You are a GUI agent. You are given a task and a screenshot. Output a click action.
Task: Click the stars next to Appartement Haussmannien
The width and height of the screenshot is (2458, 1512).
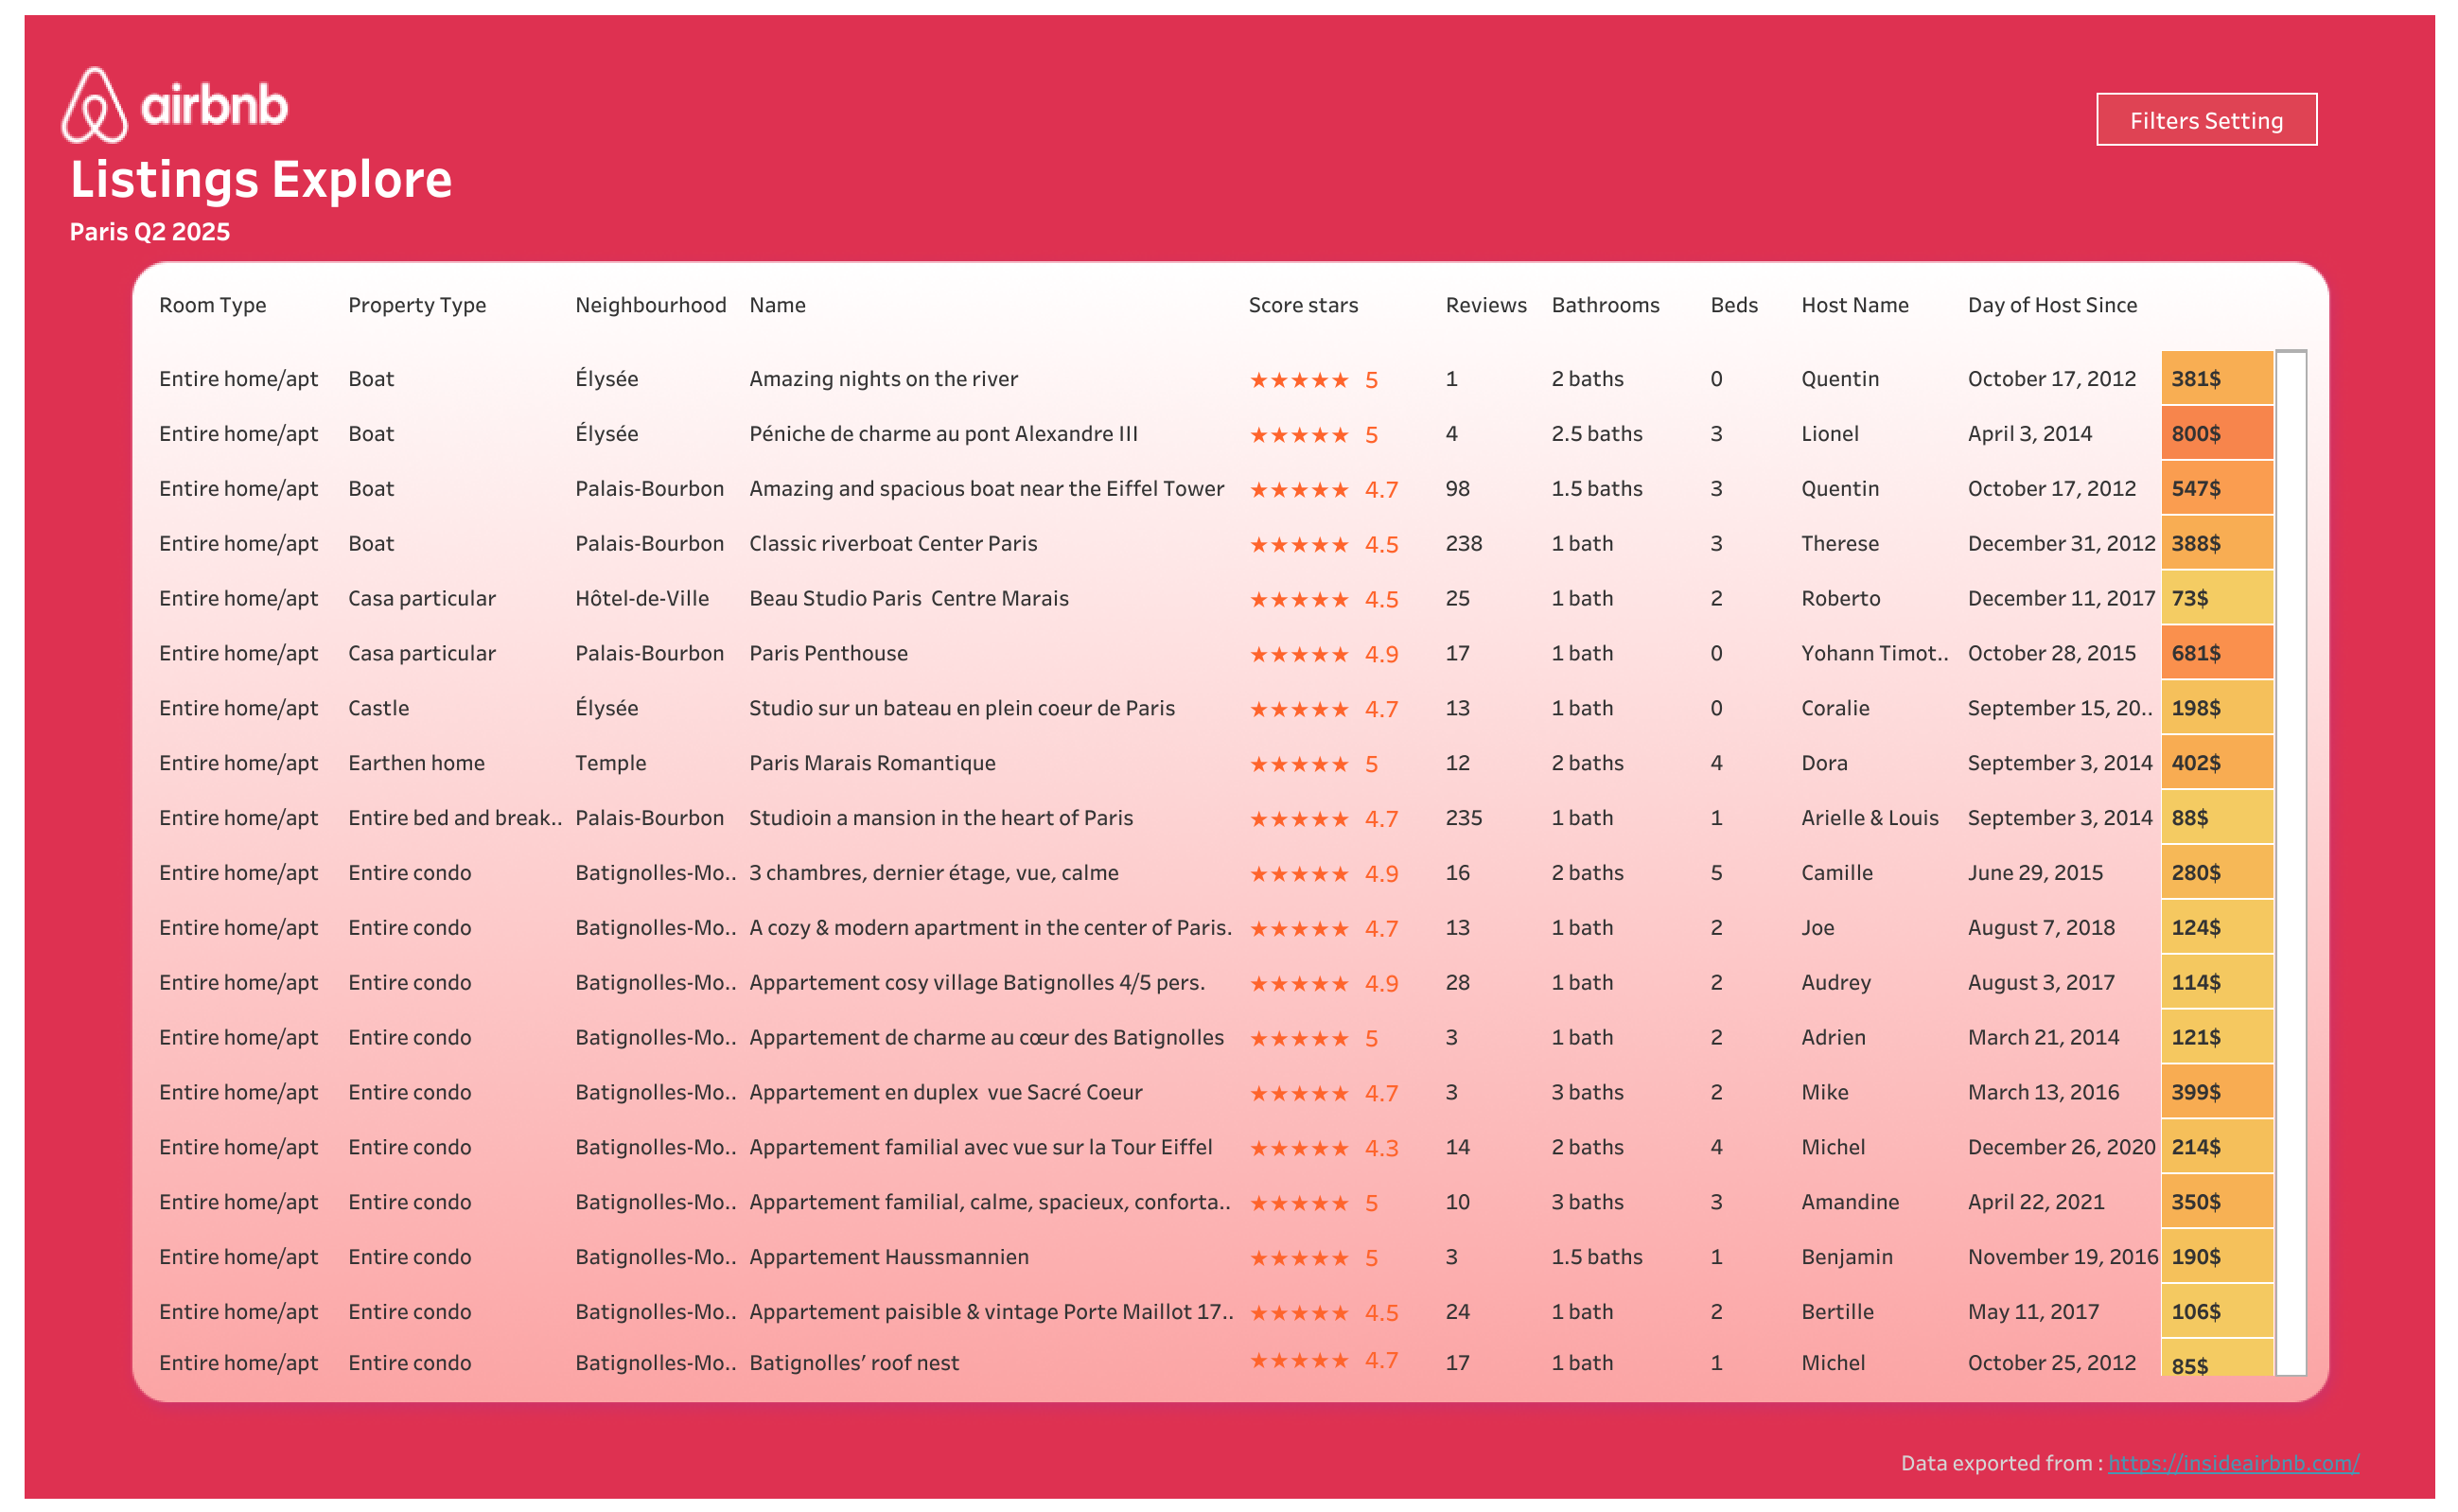[1303, 1257]
